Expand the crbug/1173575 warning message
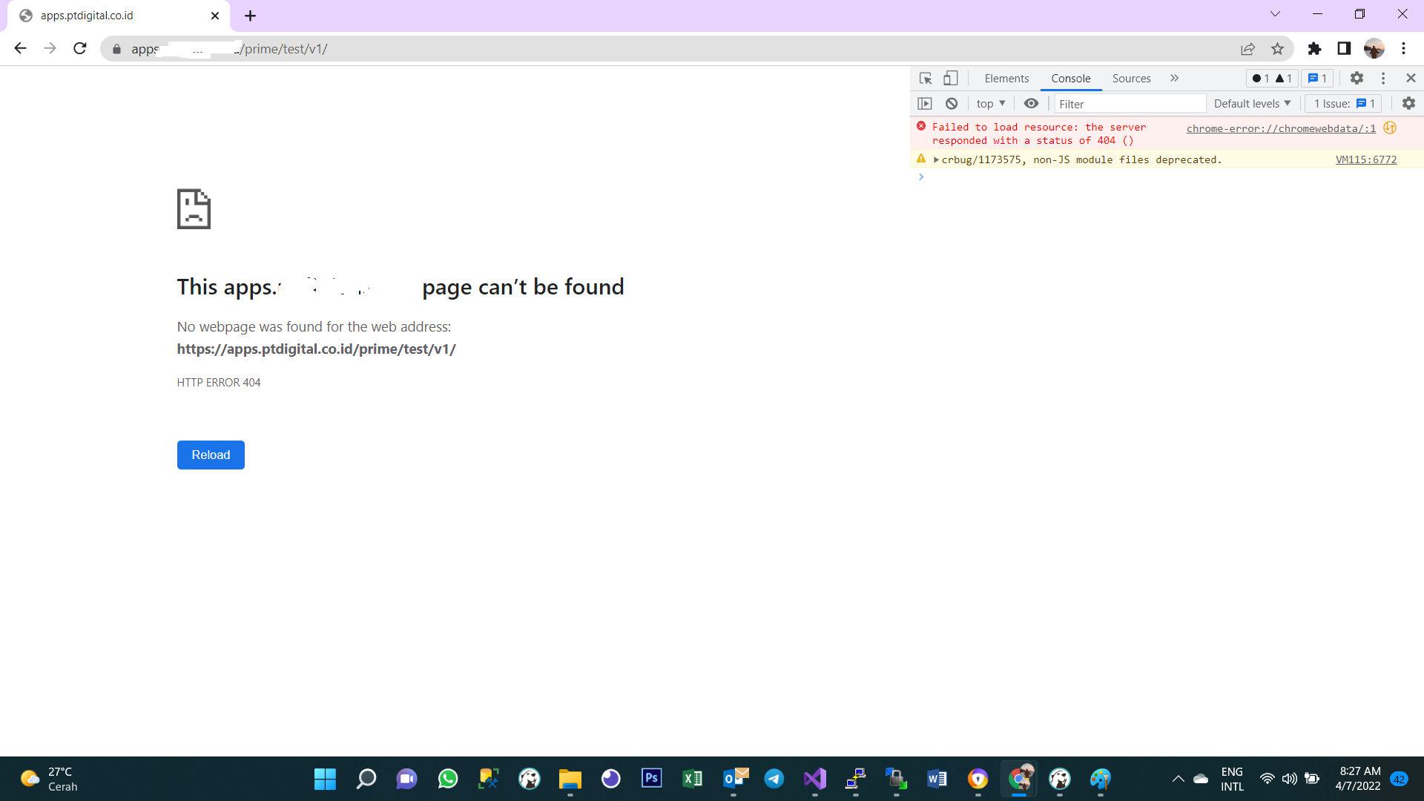The image size is (1424, 801). [937, 160]
